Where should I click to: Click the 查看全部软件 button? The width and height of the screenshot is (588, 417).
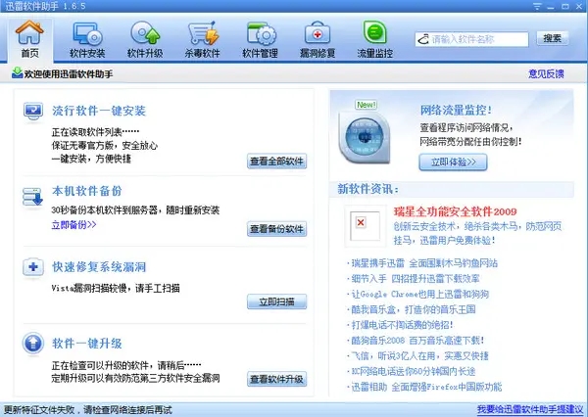point(276,162)
